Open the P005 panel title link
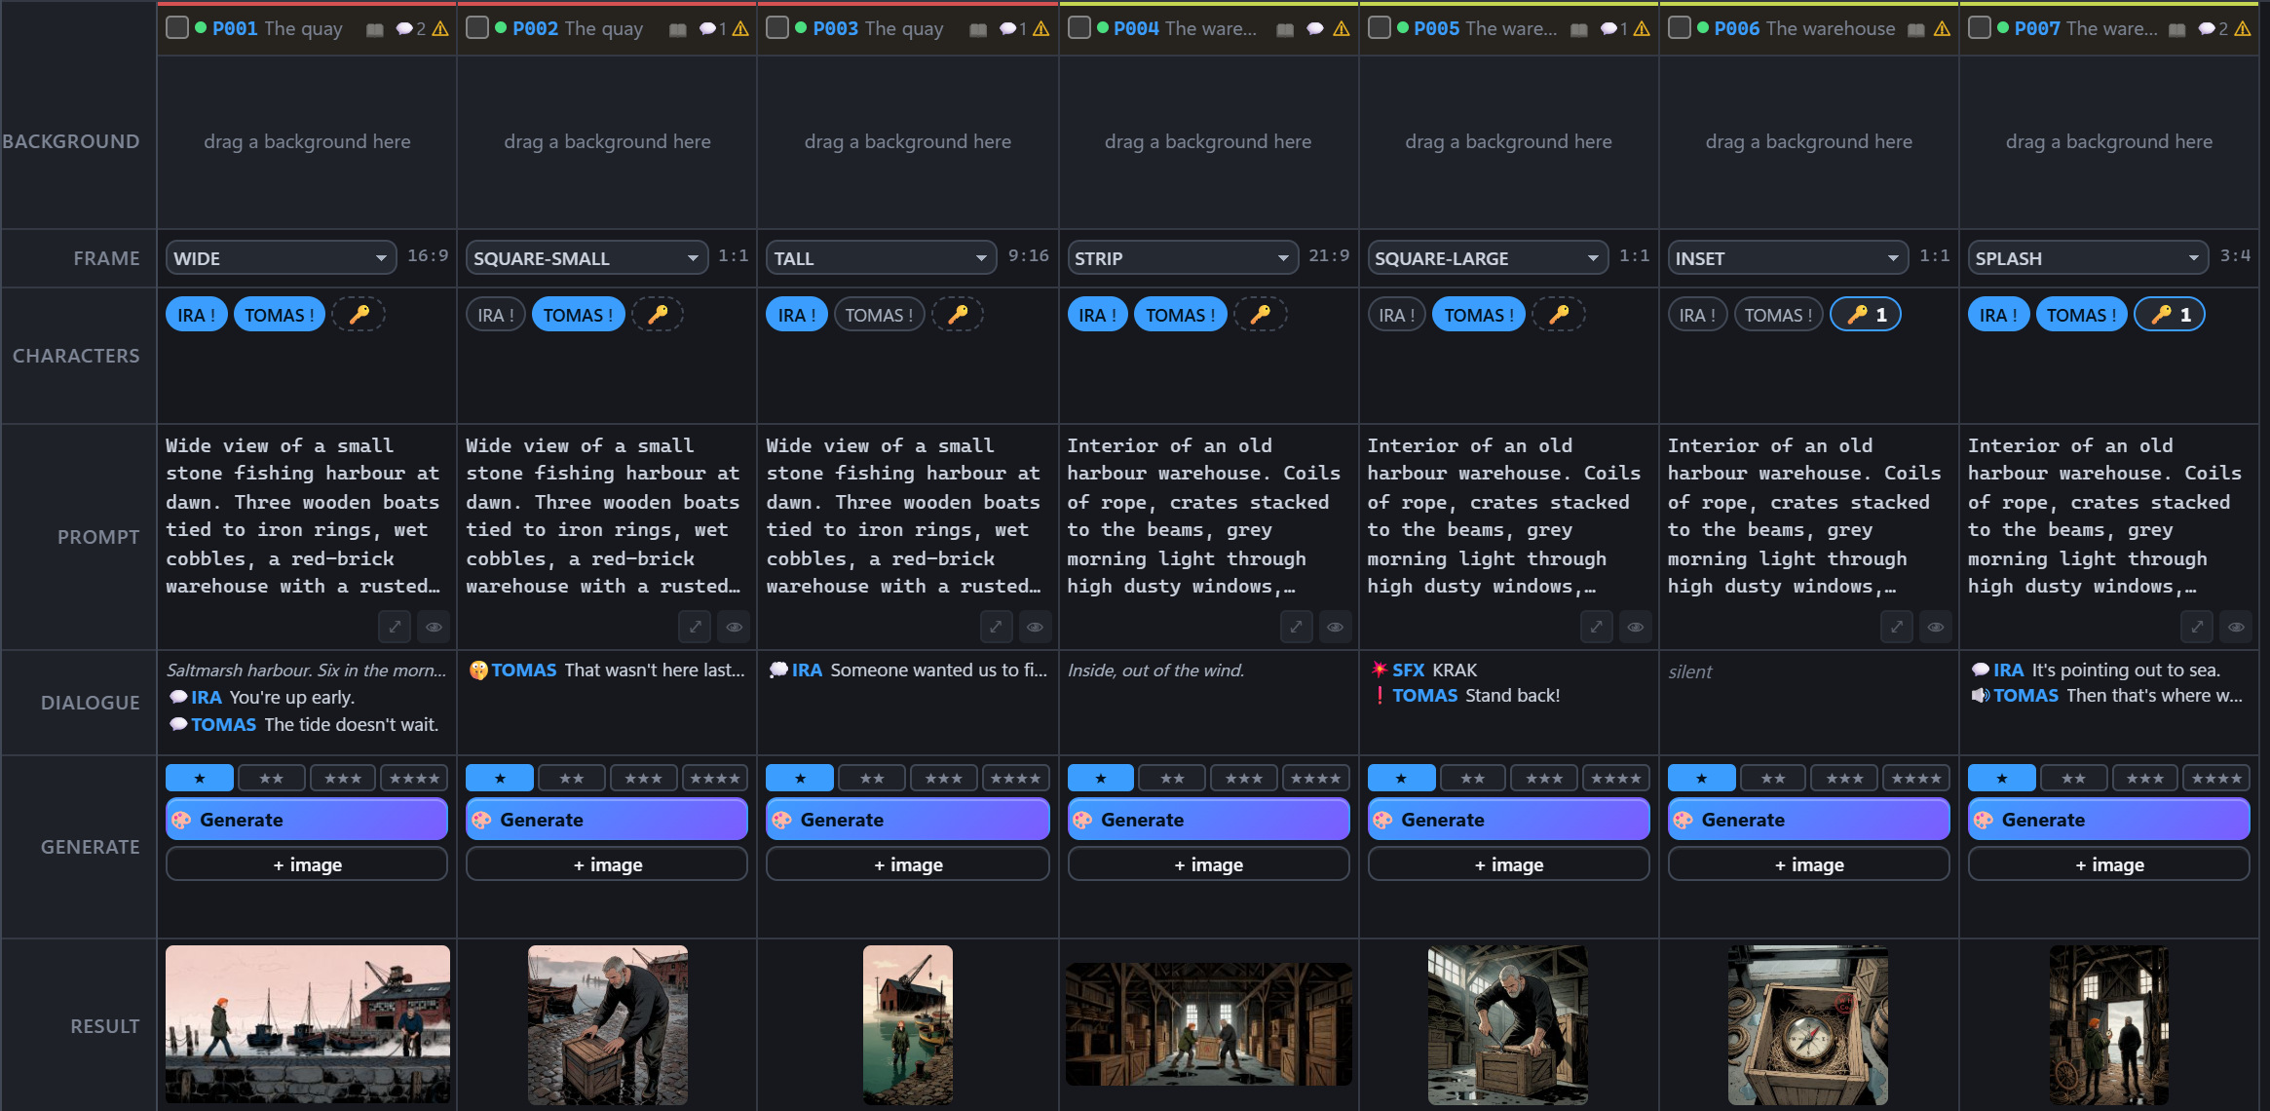The image size is (2270, 1111). 1436,28
